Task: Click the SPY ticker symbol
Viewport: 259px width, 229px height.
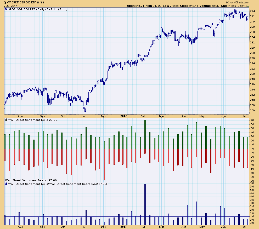Action: click(x=8, y=2)
